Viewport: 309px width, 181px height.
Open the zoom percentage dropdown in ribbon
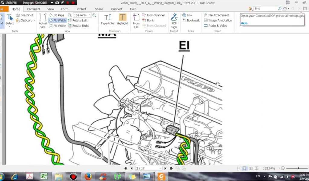90,15
